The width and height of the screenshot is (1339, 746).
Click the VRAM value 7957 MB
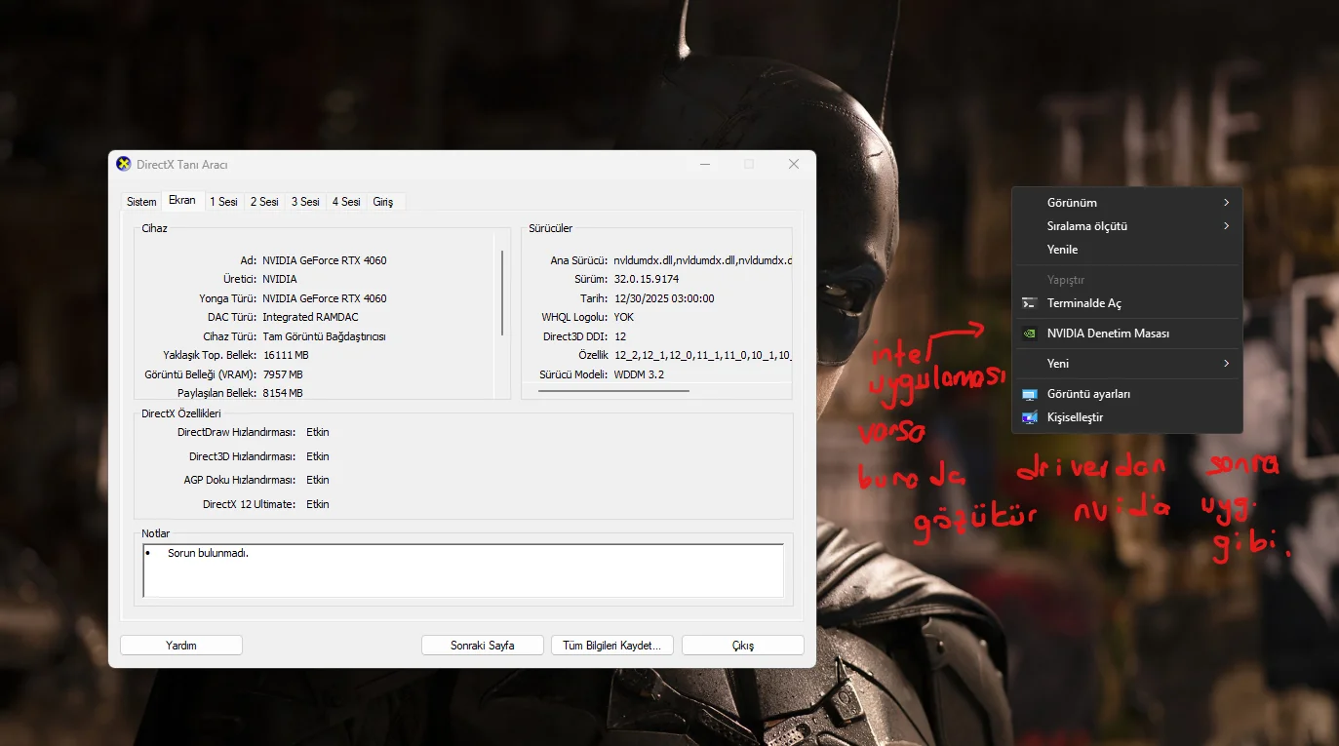click(x=283, y=374)
